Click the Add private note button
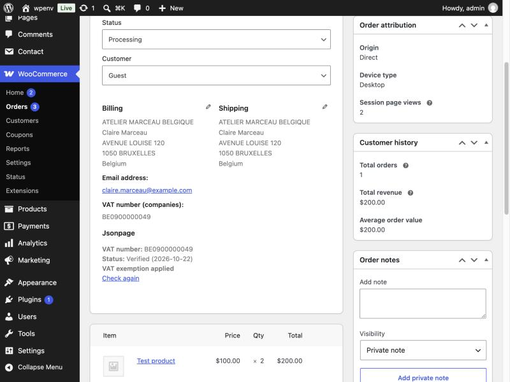This screenshot has width=510, height=382. click(423, 375)
